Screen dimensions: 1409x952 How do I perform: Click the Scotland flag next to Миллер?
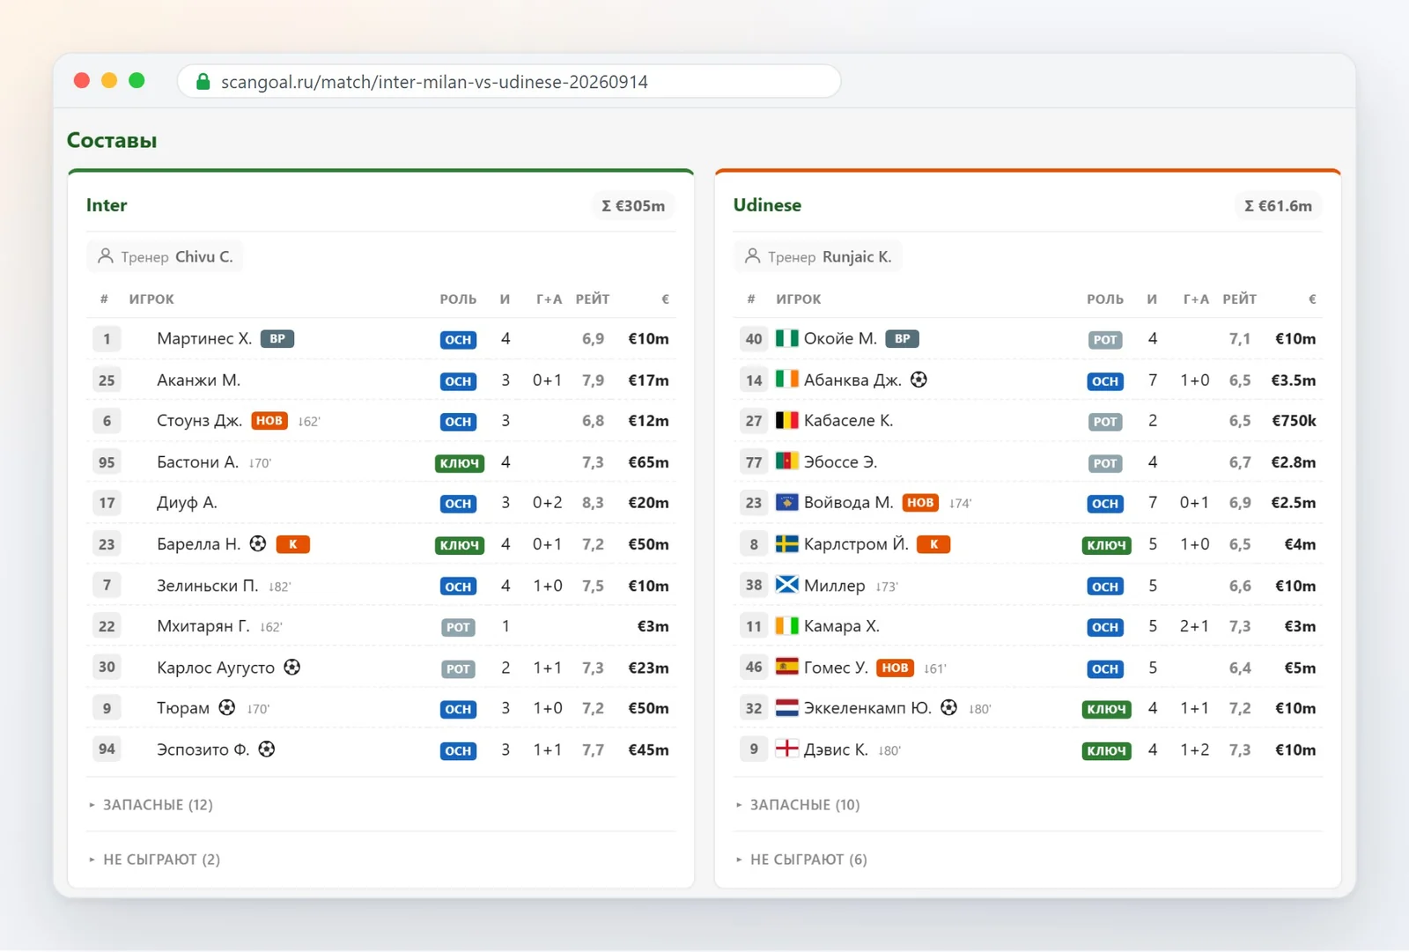click(x=786, y=585)
